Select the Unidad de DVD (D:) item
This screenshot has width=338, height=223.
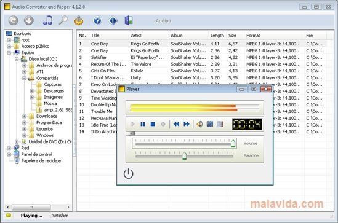(50, 142)
